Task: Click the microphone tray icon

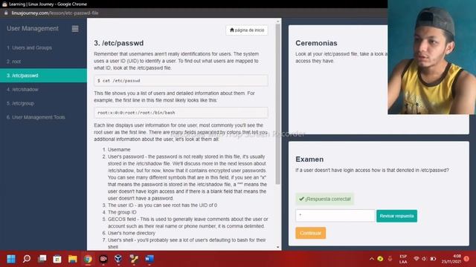Action: (390, 259)
